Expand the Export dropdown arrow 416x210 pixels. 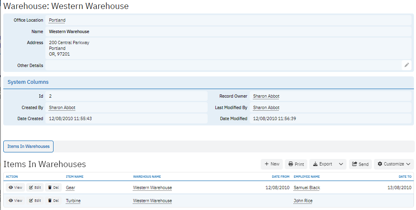341,164
